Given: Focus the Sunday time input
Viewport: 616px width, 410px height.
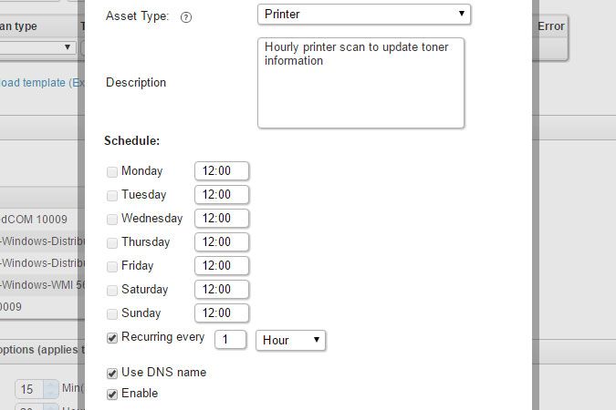Looking at the screenshot, I should [x=222, y=313].
